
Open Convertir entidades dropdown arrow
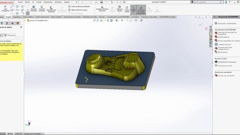click(42, 13)
